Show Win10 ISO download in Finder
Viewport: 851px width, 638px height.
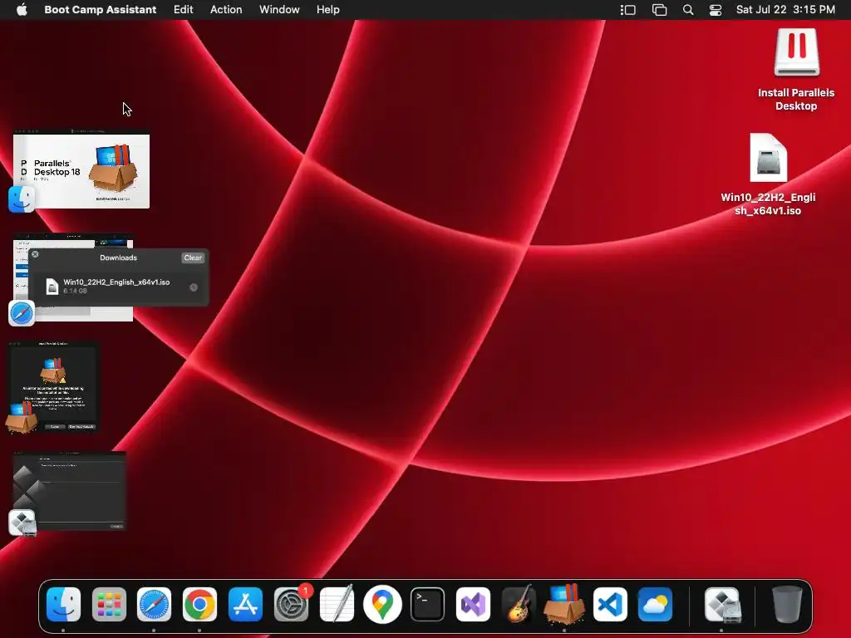coord(194,287)
